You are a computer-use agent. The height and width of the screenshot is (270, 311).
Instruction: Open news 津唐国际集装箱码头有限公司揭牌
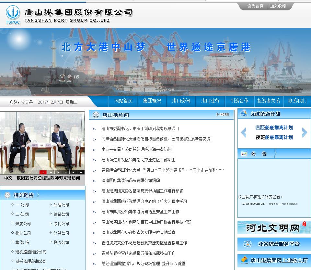[131, 180]
